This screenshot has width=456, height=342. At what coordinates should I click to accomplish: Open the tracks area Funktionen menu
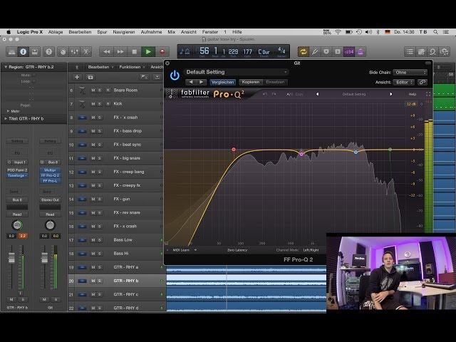[132, 67]
